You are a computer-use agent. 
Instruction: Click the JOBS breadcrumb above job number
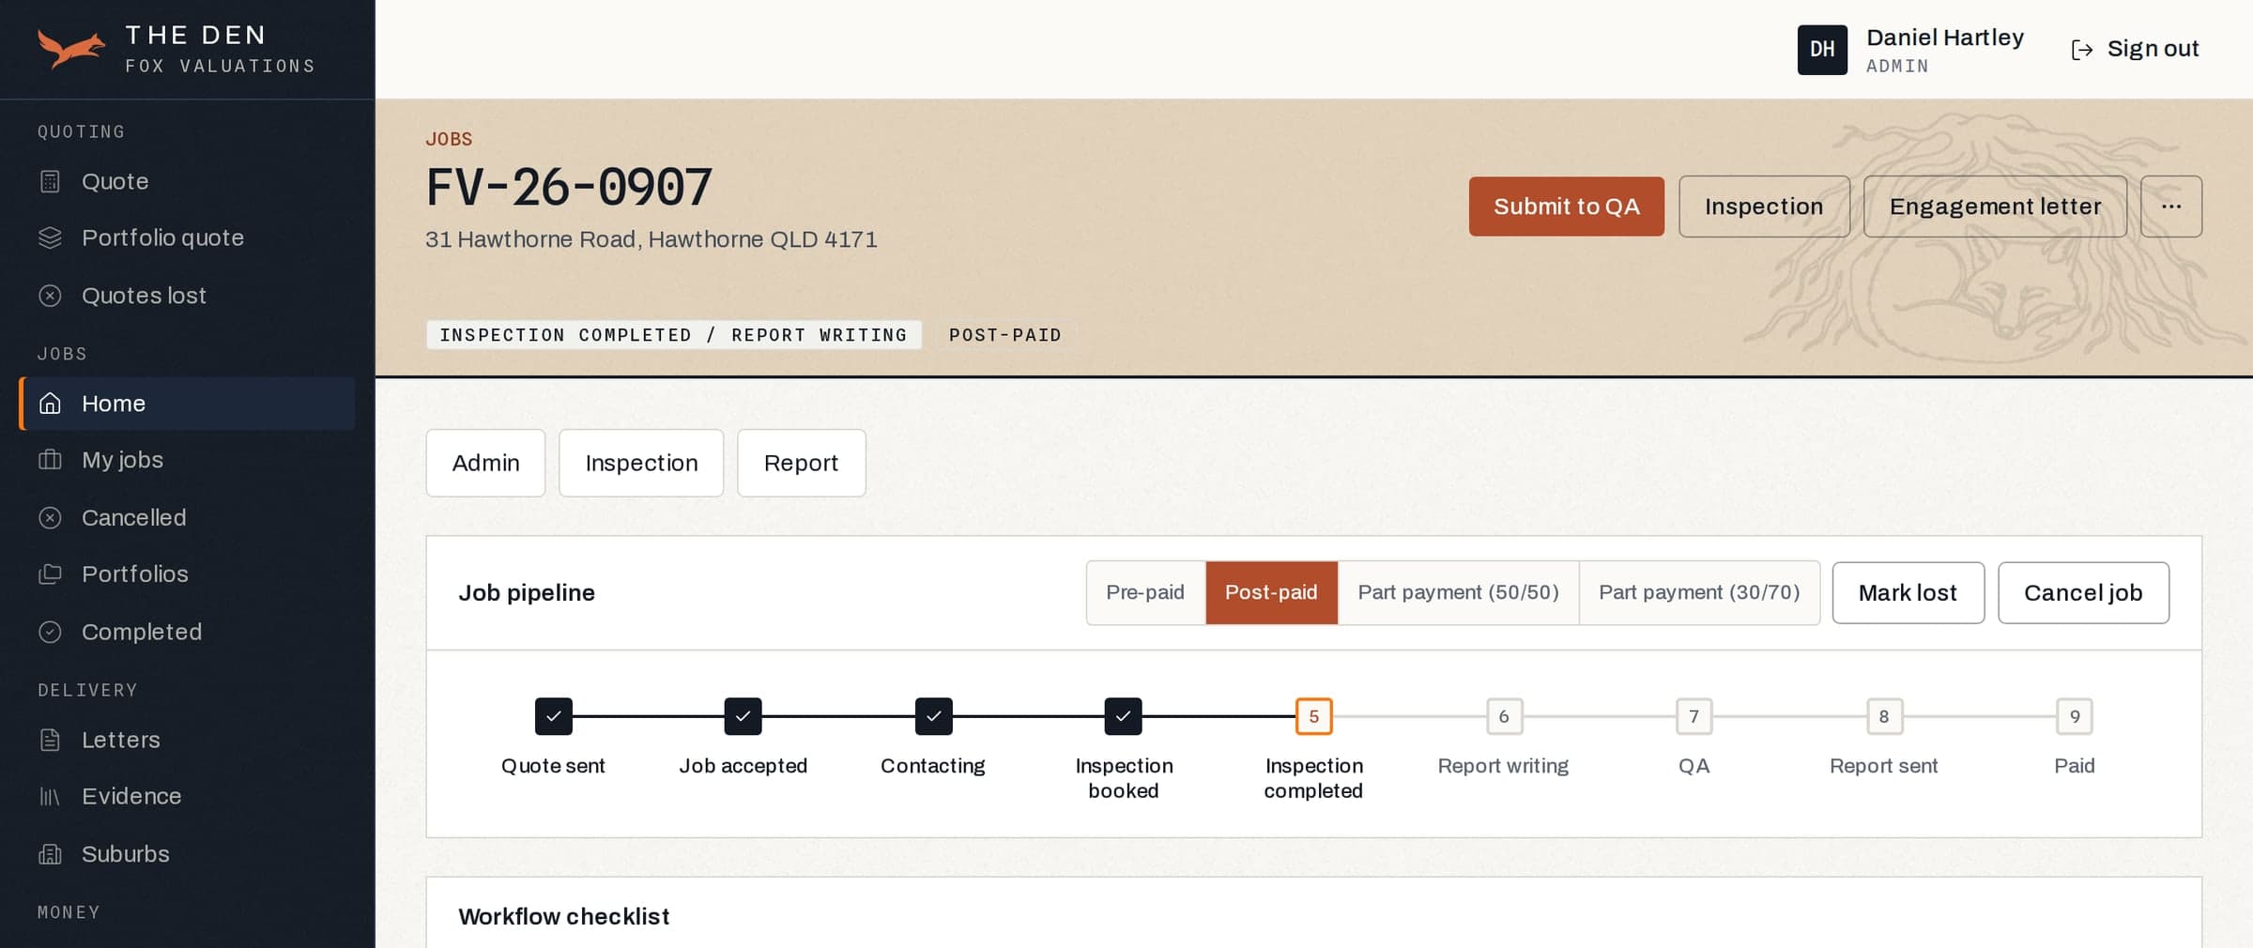pyautogui.click(x=449, y=139)
